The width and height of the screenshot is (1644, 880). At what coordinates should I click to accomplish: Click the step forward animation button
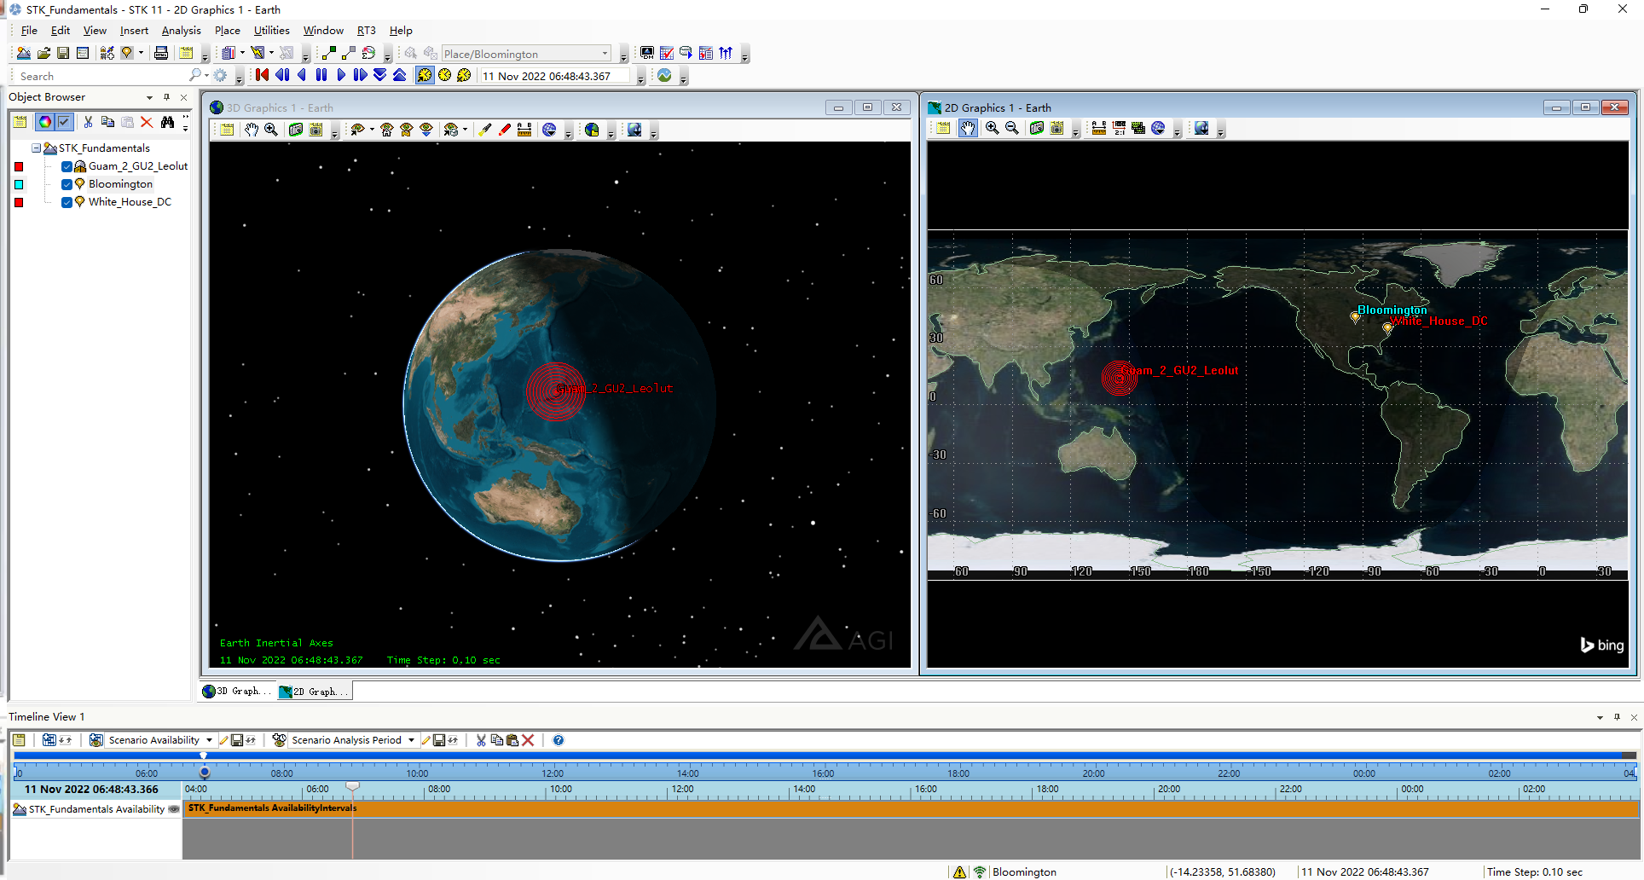360,75
